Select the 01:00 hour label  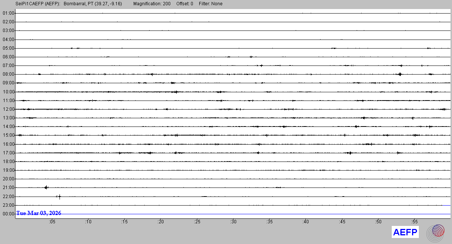8,13
